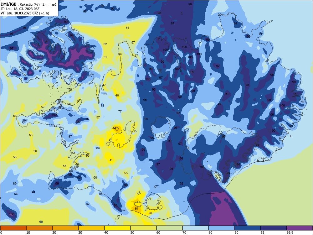Click the 'IT: Lau. 18. 03. 2023 06Z' line

click(20, 9)
